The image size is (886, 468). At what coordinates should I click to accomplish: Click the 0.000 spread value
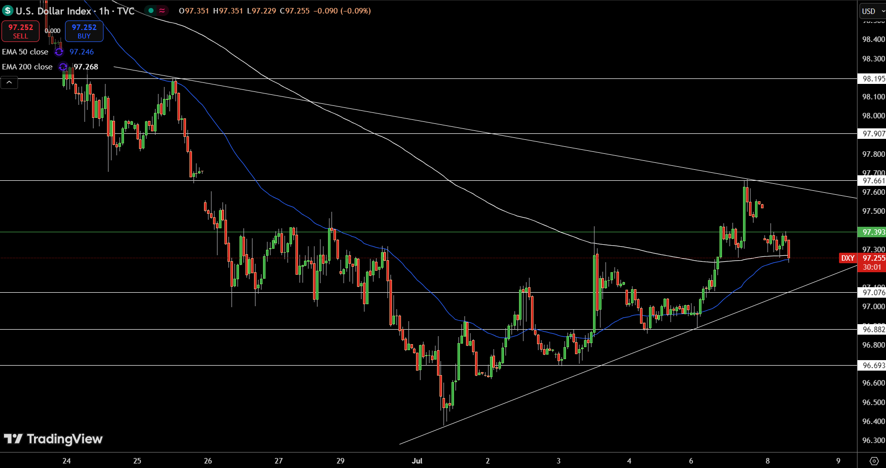tap(52, 31)
